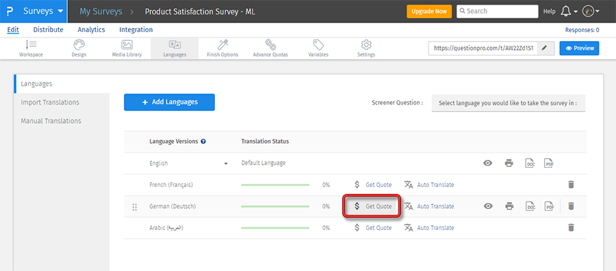This screenshot has height=271, width=616.
Task: Focus the Search field
Action: pos(498,12)
